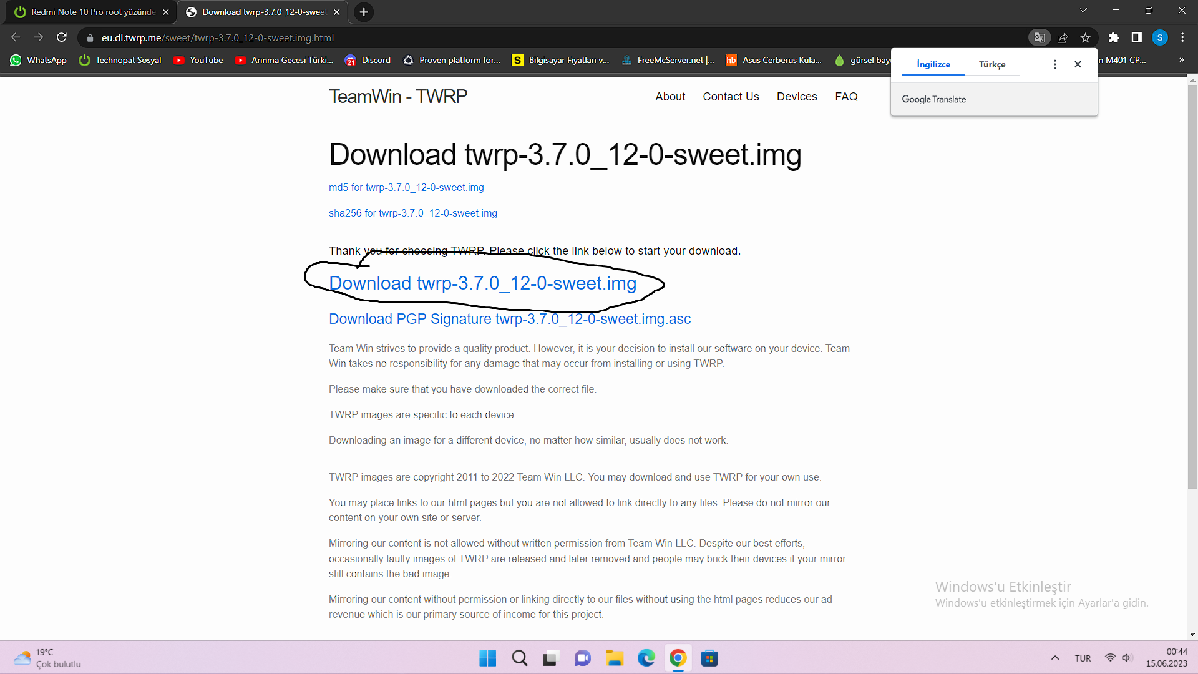
Task: Open Translate popup options menu
Action: coord(1054,64)
